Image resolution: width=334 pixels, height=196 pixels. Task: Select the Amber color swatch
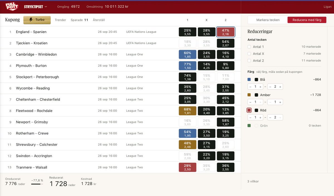[249, 95]
